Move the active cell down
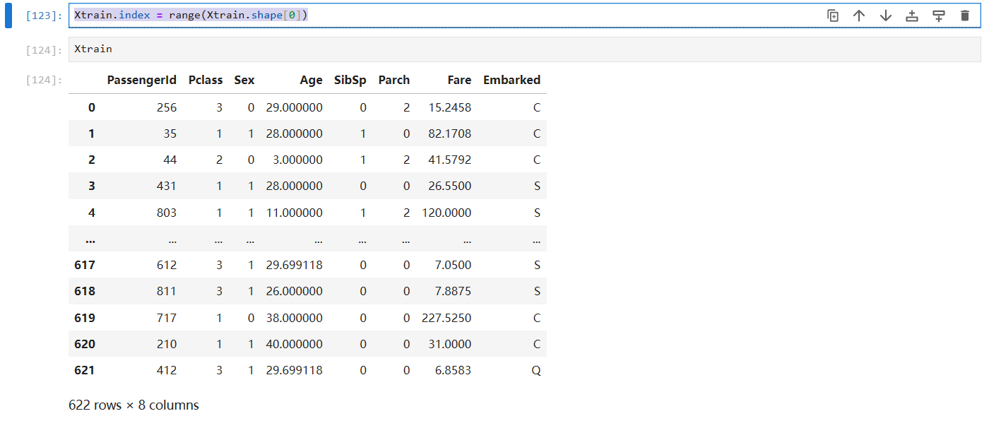The height and width of the screenshot is (428, 989). point(886,16)
